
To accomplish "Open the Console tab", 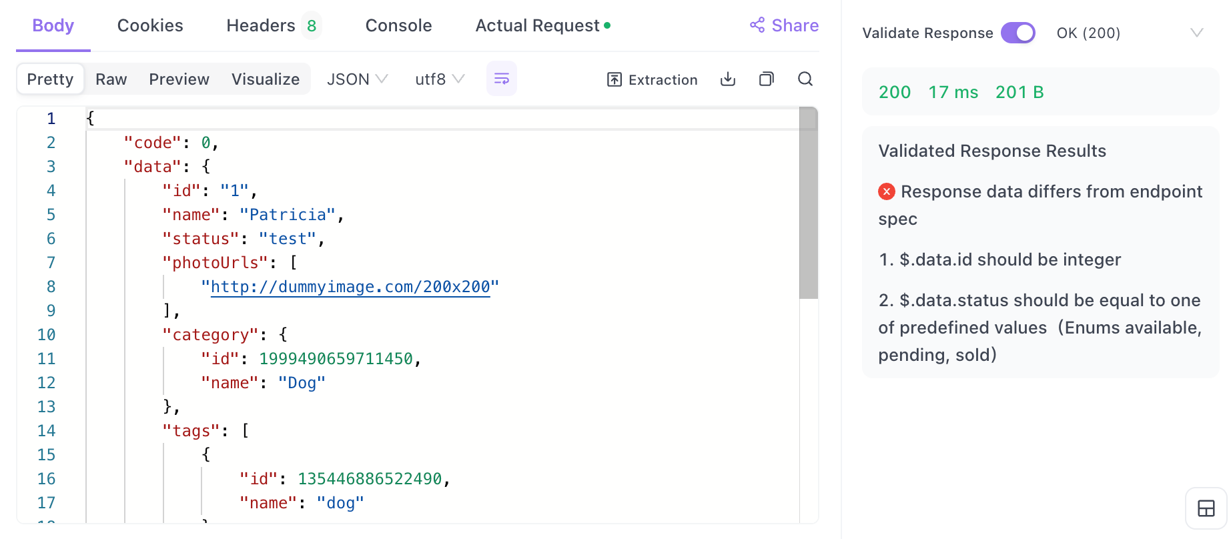I will tap(398, 25).
